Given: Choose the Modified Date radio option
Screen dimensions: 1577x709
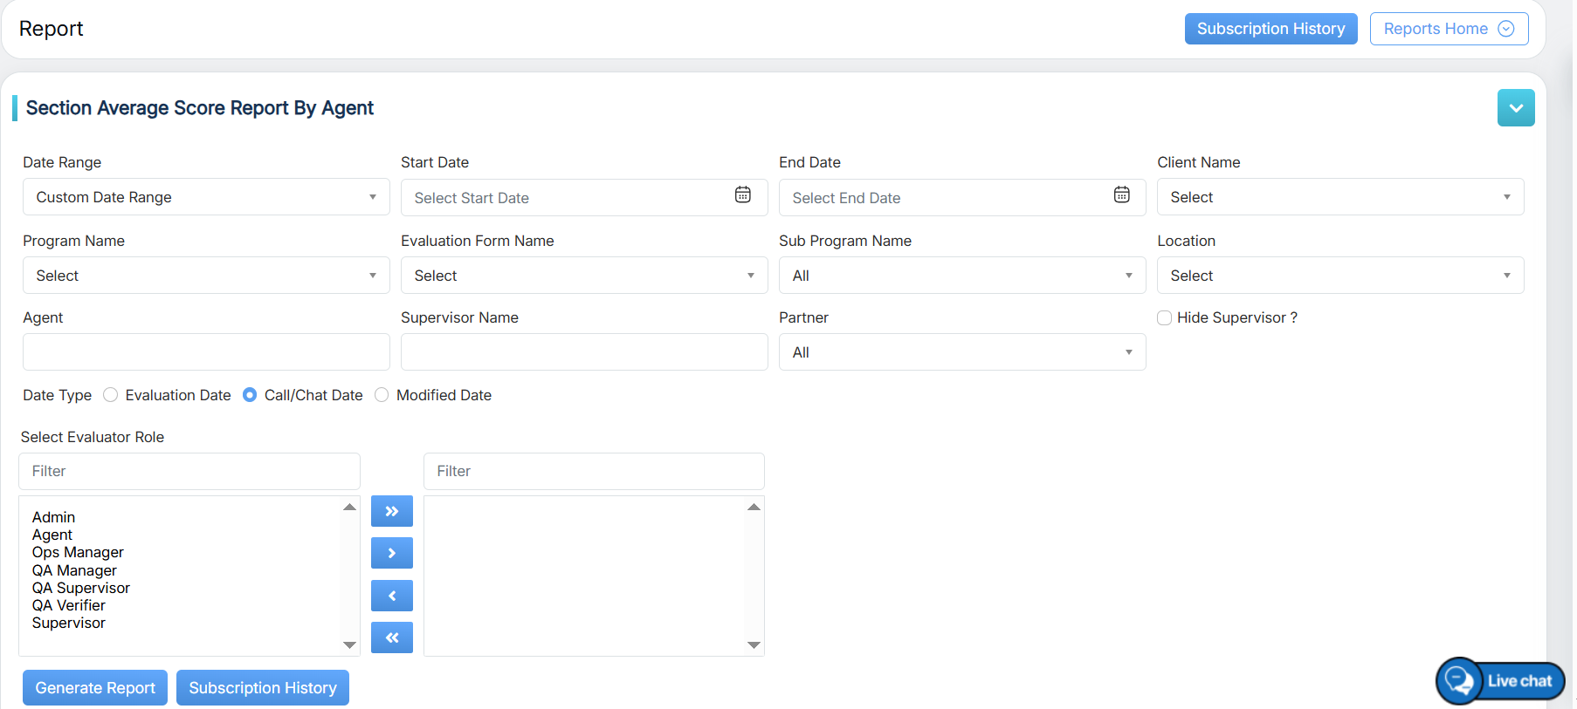Looking at the screenshot, I should (382, 395).
